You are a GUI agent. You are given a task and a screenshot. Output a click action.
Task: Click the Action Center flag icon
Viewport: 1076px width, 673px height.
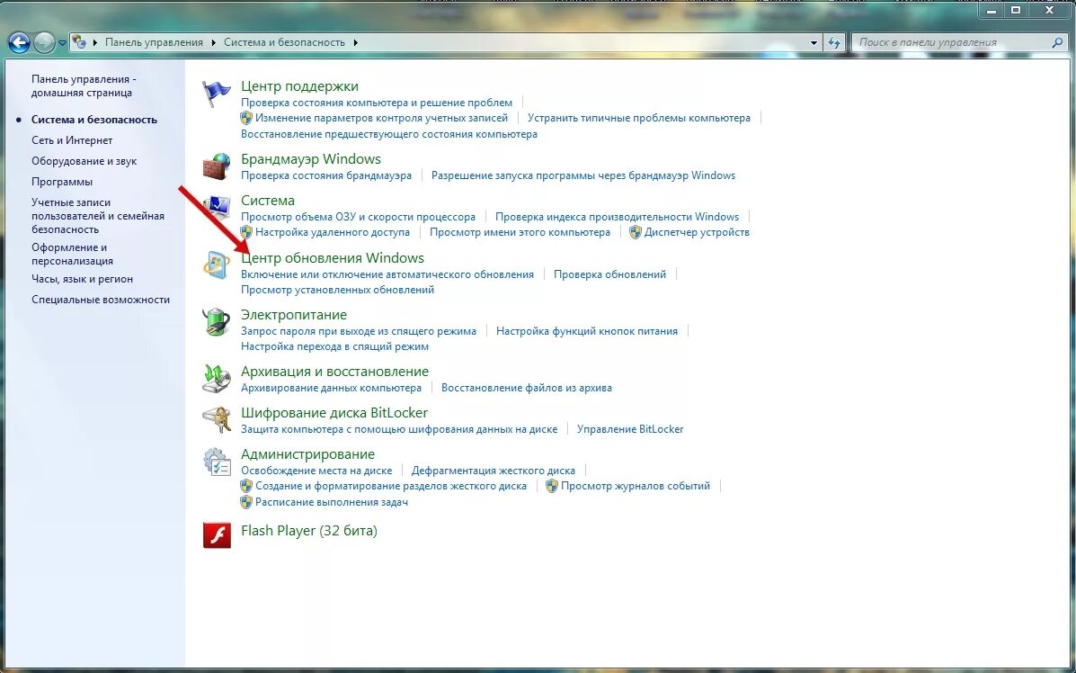click(217, 94)
